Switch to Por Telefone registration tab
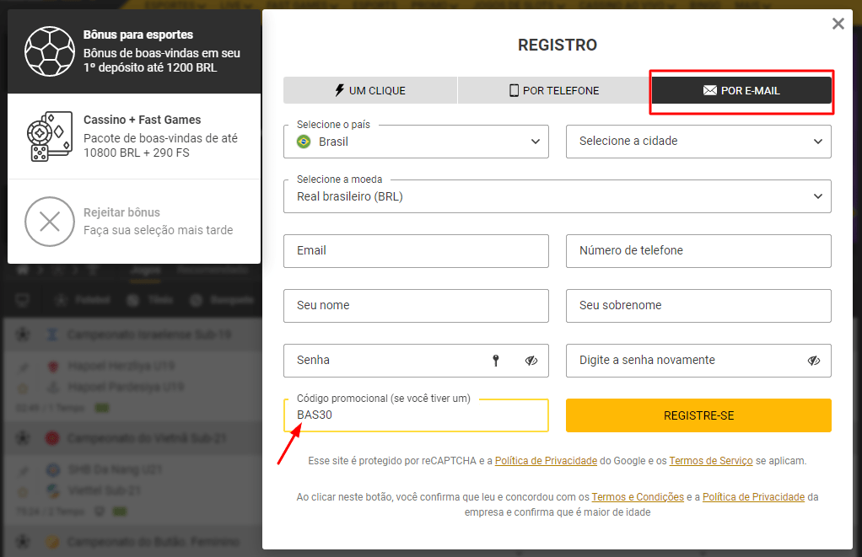 [x=553, y=90]
